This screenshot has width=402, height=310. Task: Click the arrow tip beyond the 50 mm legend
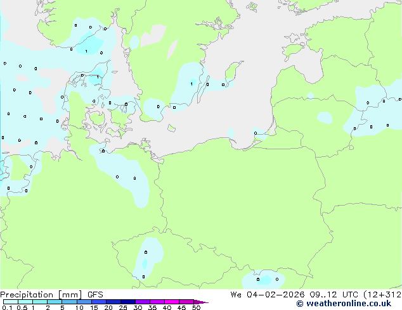click(x=201, y=302)
